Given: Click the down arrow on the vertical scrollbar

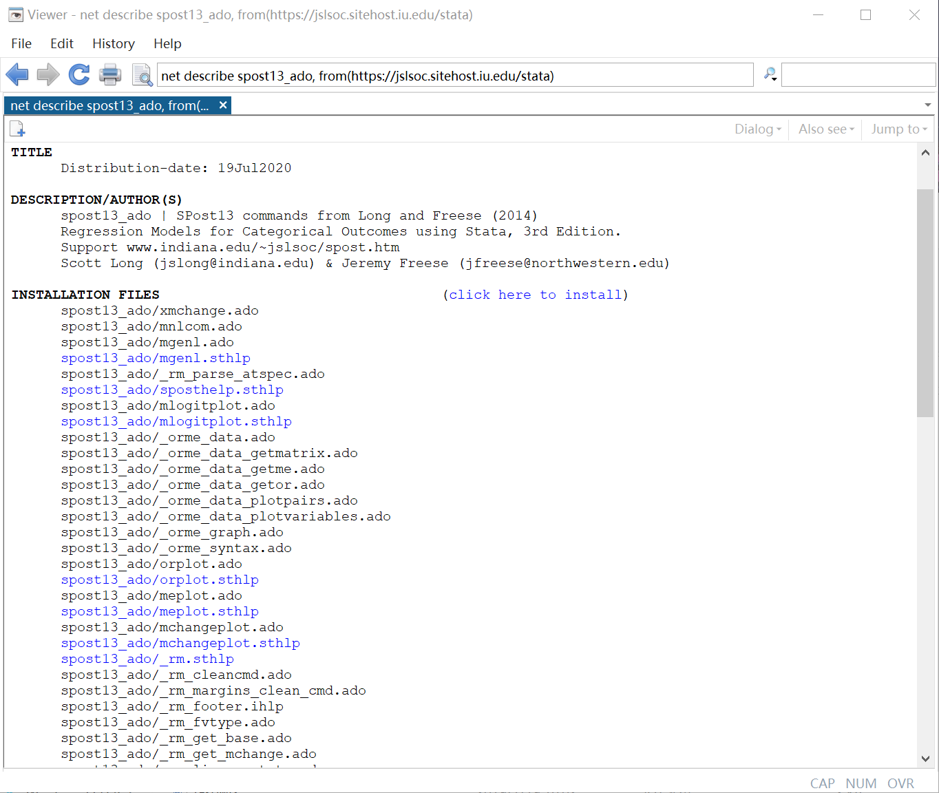Looking at the screenshot, I should tap(926, 758).
